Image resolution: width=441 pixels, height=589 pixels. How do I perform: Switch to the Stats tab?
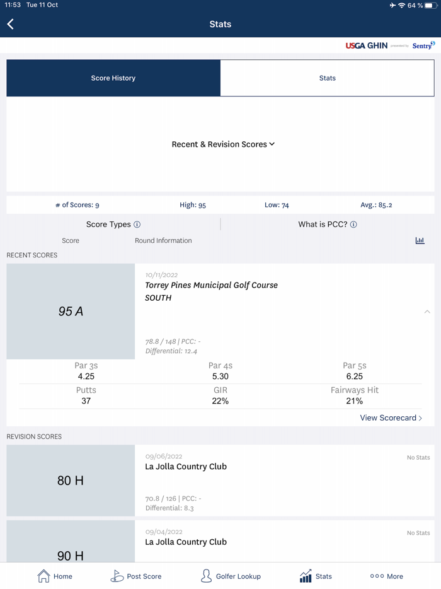click(x=327, y=78)
